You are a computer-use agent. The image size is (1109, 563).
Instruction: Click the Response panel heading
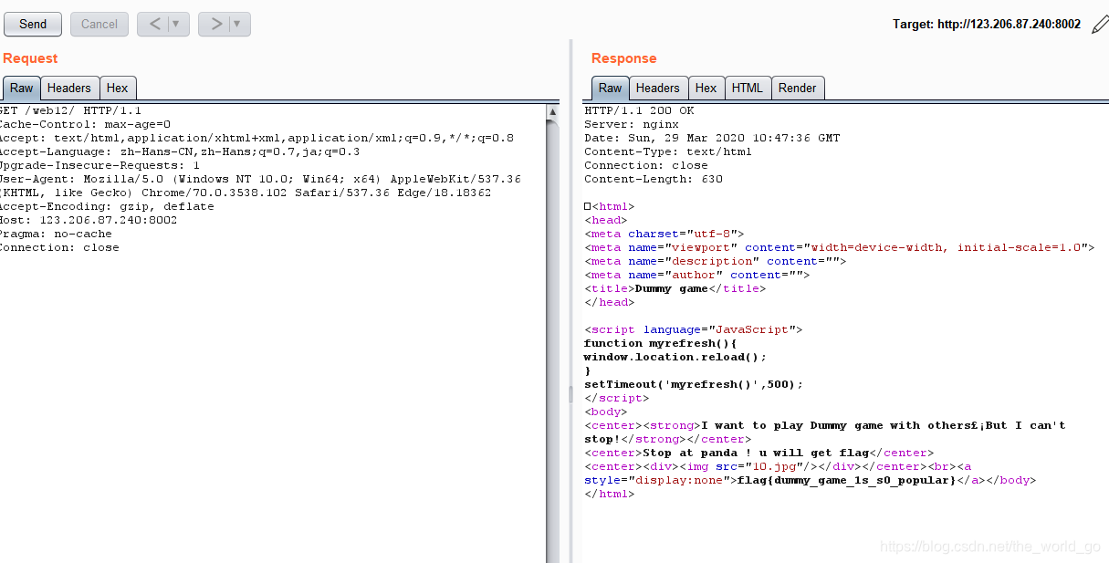click(x=624, y=58)
